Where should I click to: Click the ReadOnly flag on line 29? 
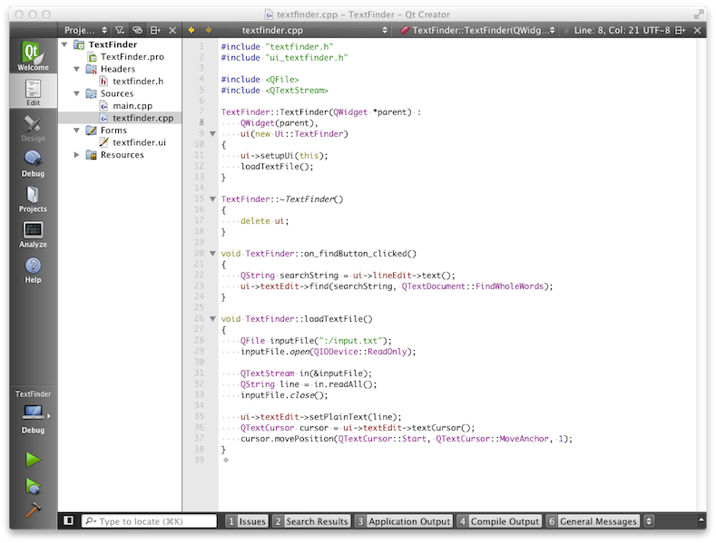387,352
